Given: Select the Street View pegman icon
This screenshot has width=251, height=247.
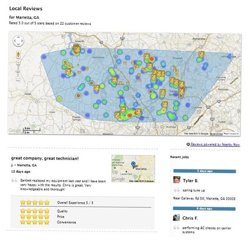Looking at the screenshot, I should pyautogui.click(x=18, y=55).
